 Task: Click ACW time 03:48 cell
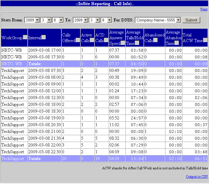pyautogui.click(x=195, y=152)
